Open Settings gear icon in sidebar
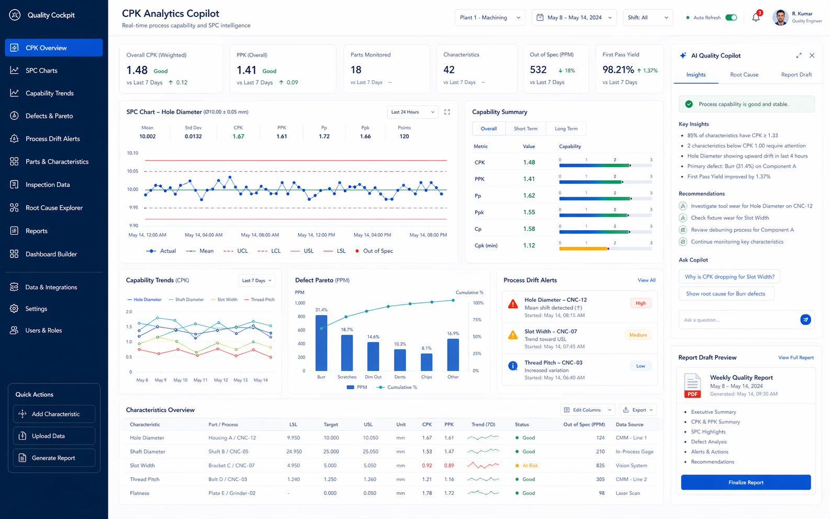This screenshot has height=519, width=830. point(14,309)
